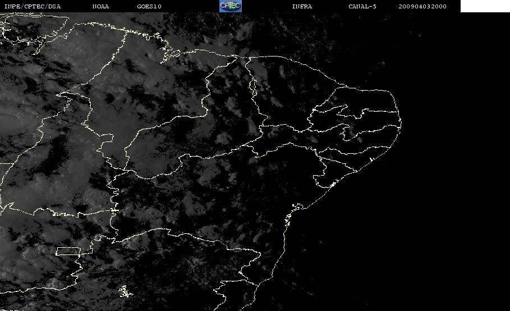Screen dimensions: 510x311
Task: Click the NOAA label in the header
Action: pos(100,6)
